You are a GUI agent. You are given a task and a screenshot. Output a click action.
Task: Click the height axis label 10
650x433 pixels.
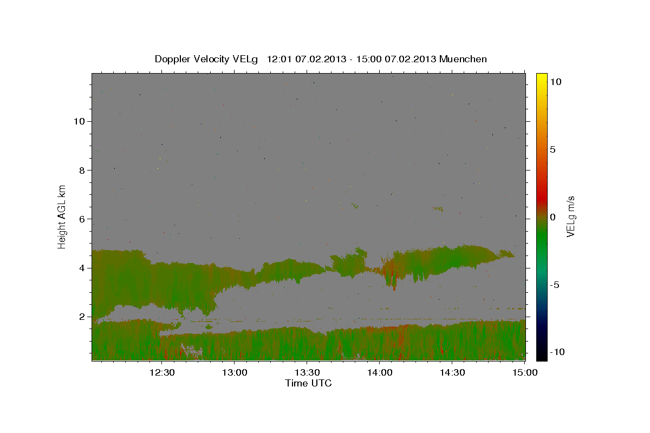(x=80, y=121)
